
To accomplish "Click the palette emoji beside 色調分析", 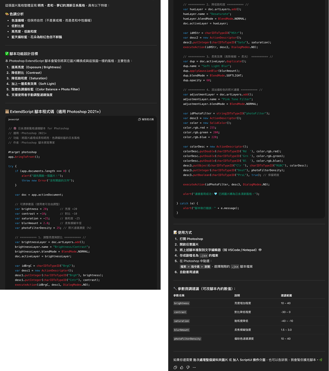I will pos(7,14).
